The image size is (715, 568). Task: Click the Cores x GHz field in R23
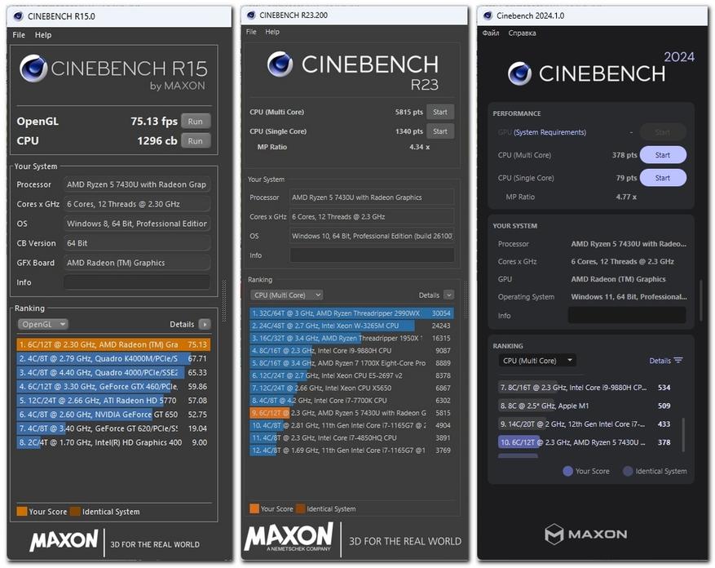tap(372, 217)
